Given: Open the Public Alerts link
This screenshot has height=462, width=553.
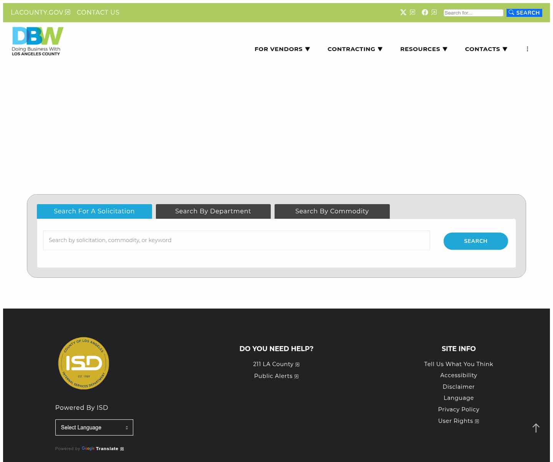Looking at the screenshot, I should click(276, 376).
